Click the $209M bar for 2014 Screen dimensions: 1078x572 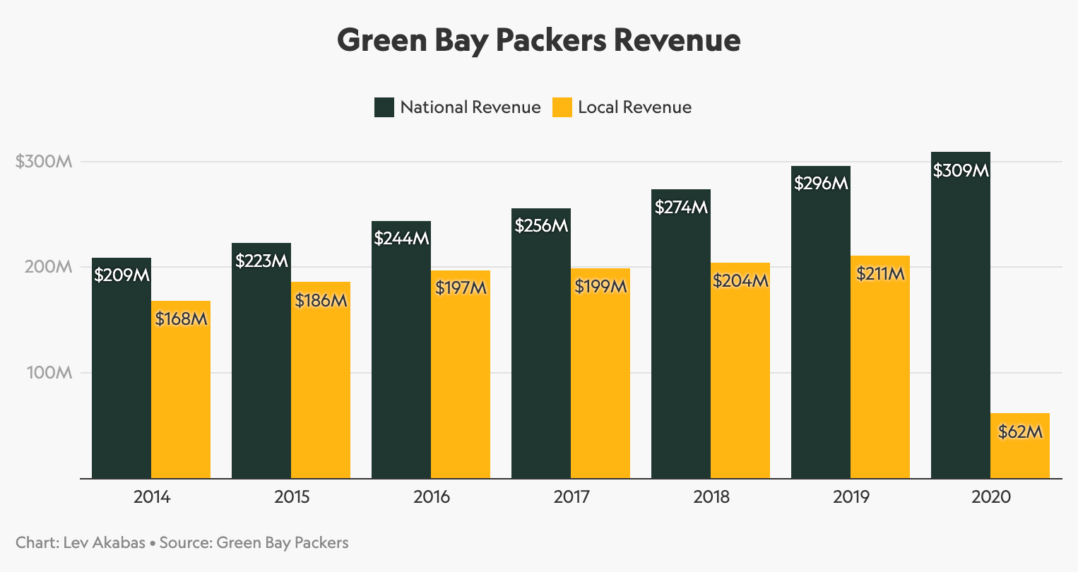[x=120, y=367]
